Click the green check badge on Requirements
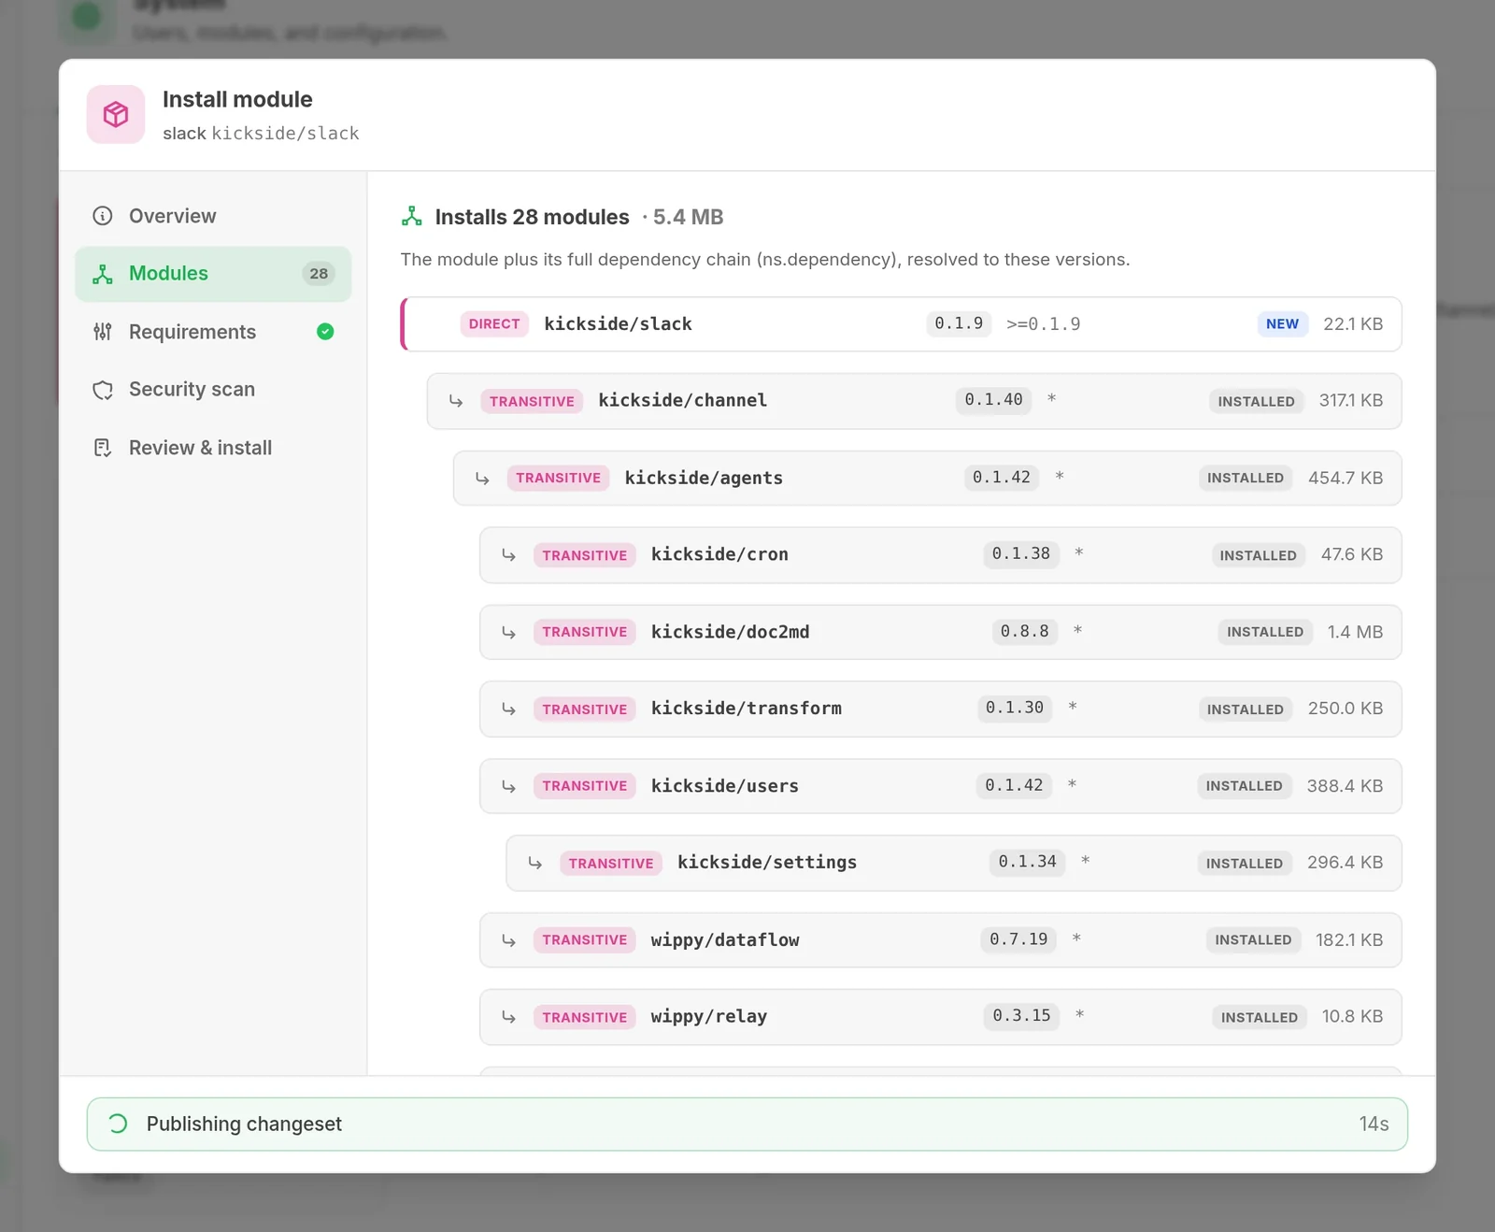 tap(325, 332)
